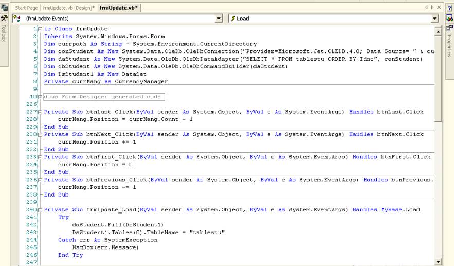Viewport: 454px width, 266px height.
Task: Click the 'currMang.Position = 0' line
Action: click(95, 165)
